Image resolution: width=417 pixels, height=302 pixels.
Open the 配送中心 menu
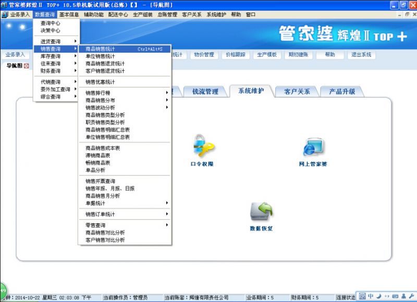[x=118, y=15]
